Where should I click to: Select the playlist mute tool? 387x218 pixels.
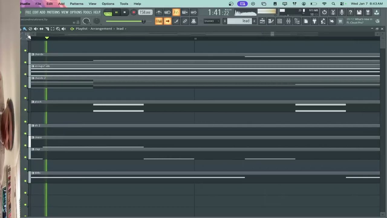tap(36, 29)
